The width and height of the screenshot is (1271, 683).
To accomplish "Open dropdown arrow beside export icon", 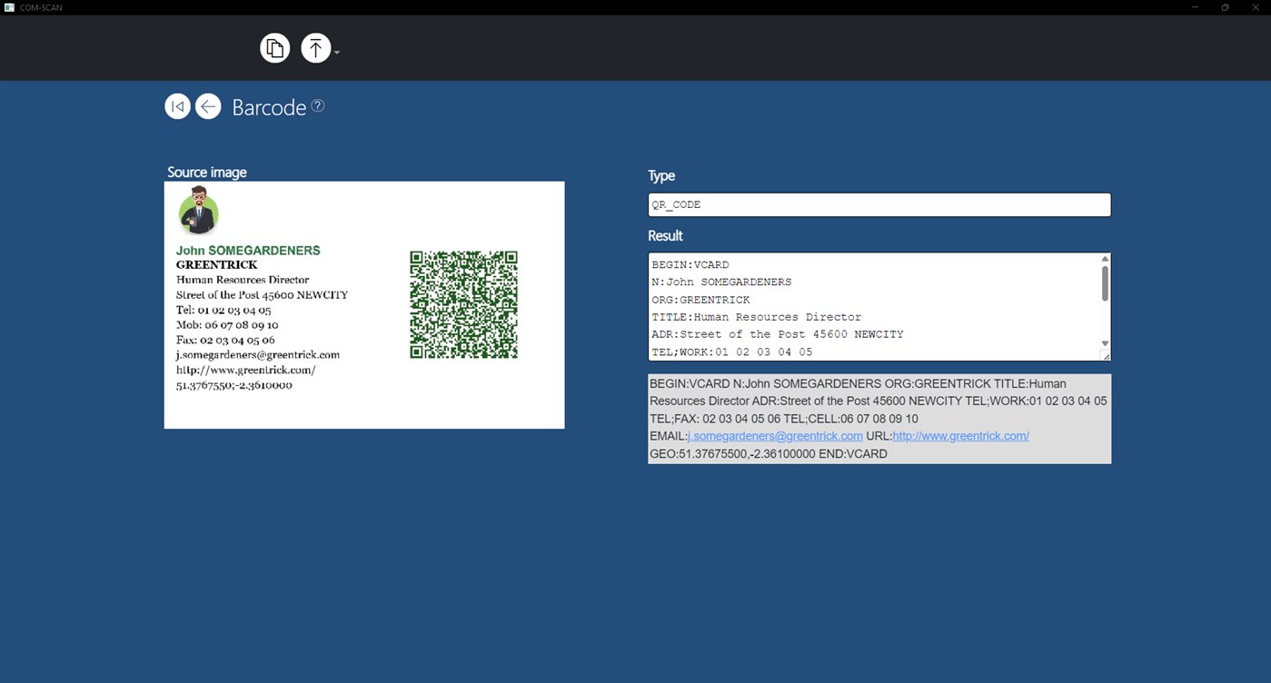I will [337, 53].
